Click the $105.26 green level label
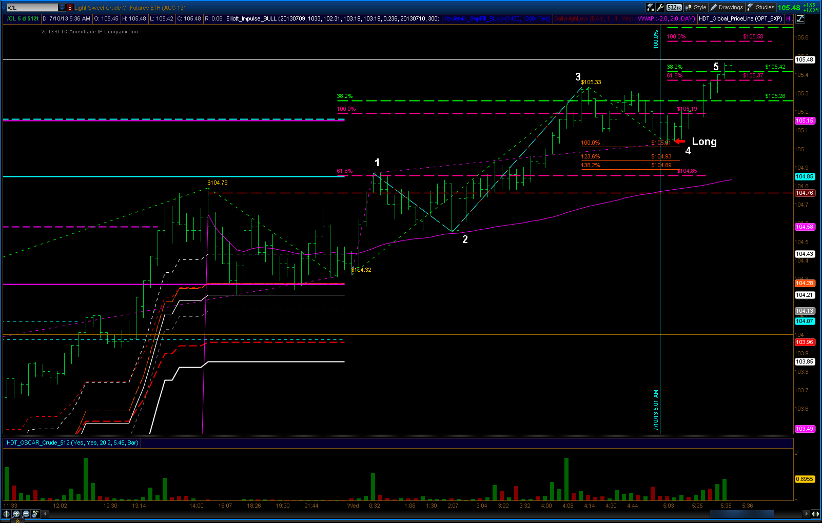This screenshot has width=822, height=523. pos(775,96)
